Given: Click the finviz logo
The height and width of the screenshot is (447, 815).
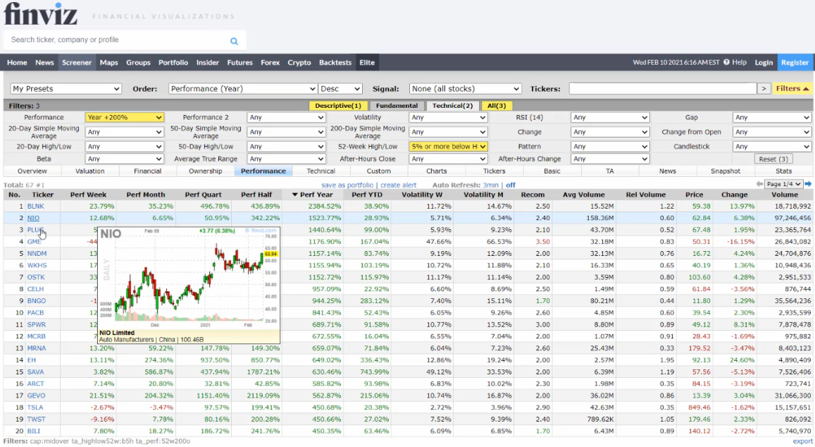Looking at the screenshot, I should [x=41, y=14].
